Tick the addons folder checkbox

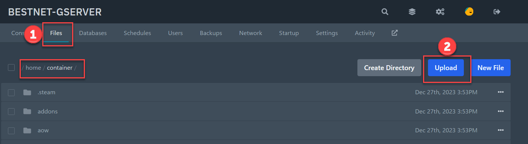pos(11,111)
